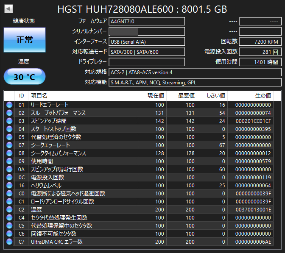The image size is (285, 253).
Task: Select the row name 電源断による磁気ヘッド退避回数
Action: pyautogui.click(x=68, y=193)
